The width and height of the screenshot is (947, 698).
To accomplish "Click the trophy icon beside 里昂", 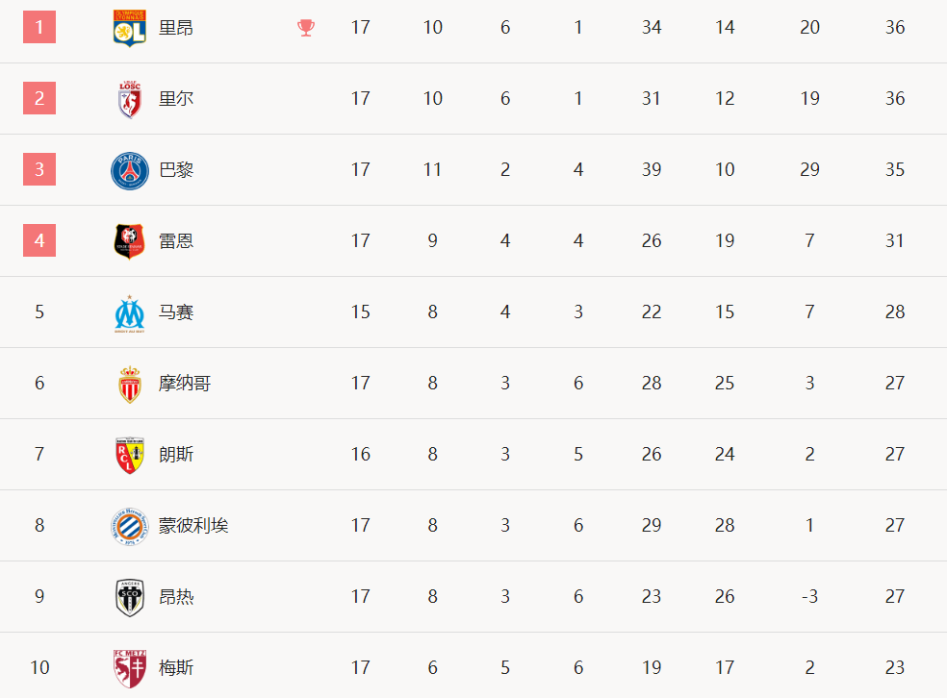I will (306, 28).
